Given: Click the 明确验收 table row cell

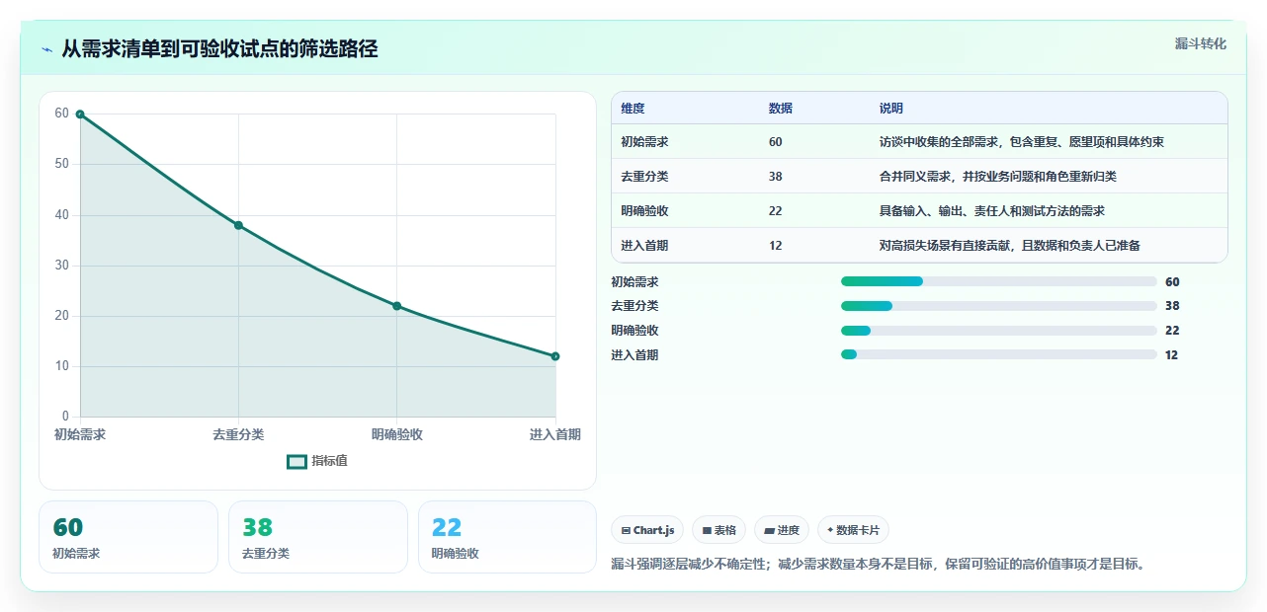Looking at the screenshot, I should (644, 211).
